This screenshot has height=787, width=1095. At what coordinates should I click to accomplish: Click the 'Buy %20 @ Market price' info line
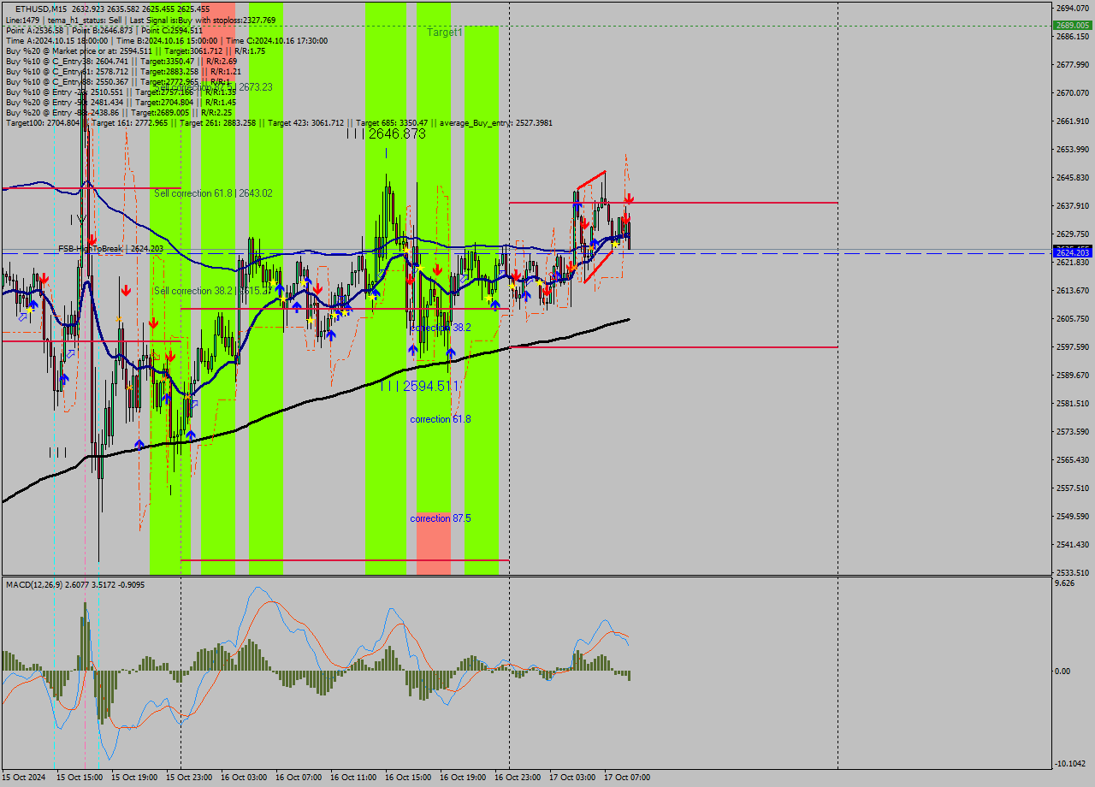pyautogui.click(x=135, y=50)
